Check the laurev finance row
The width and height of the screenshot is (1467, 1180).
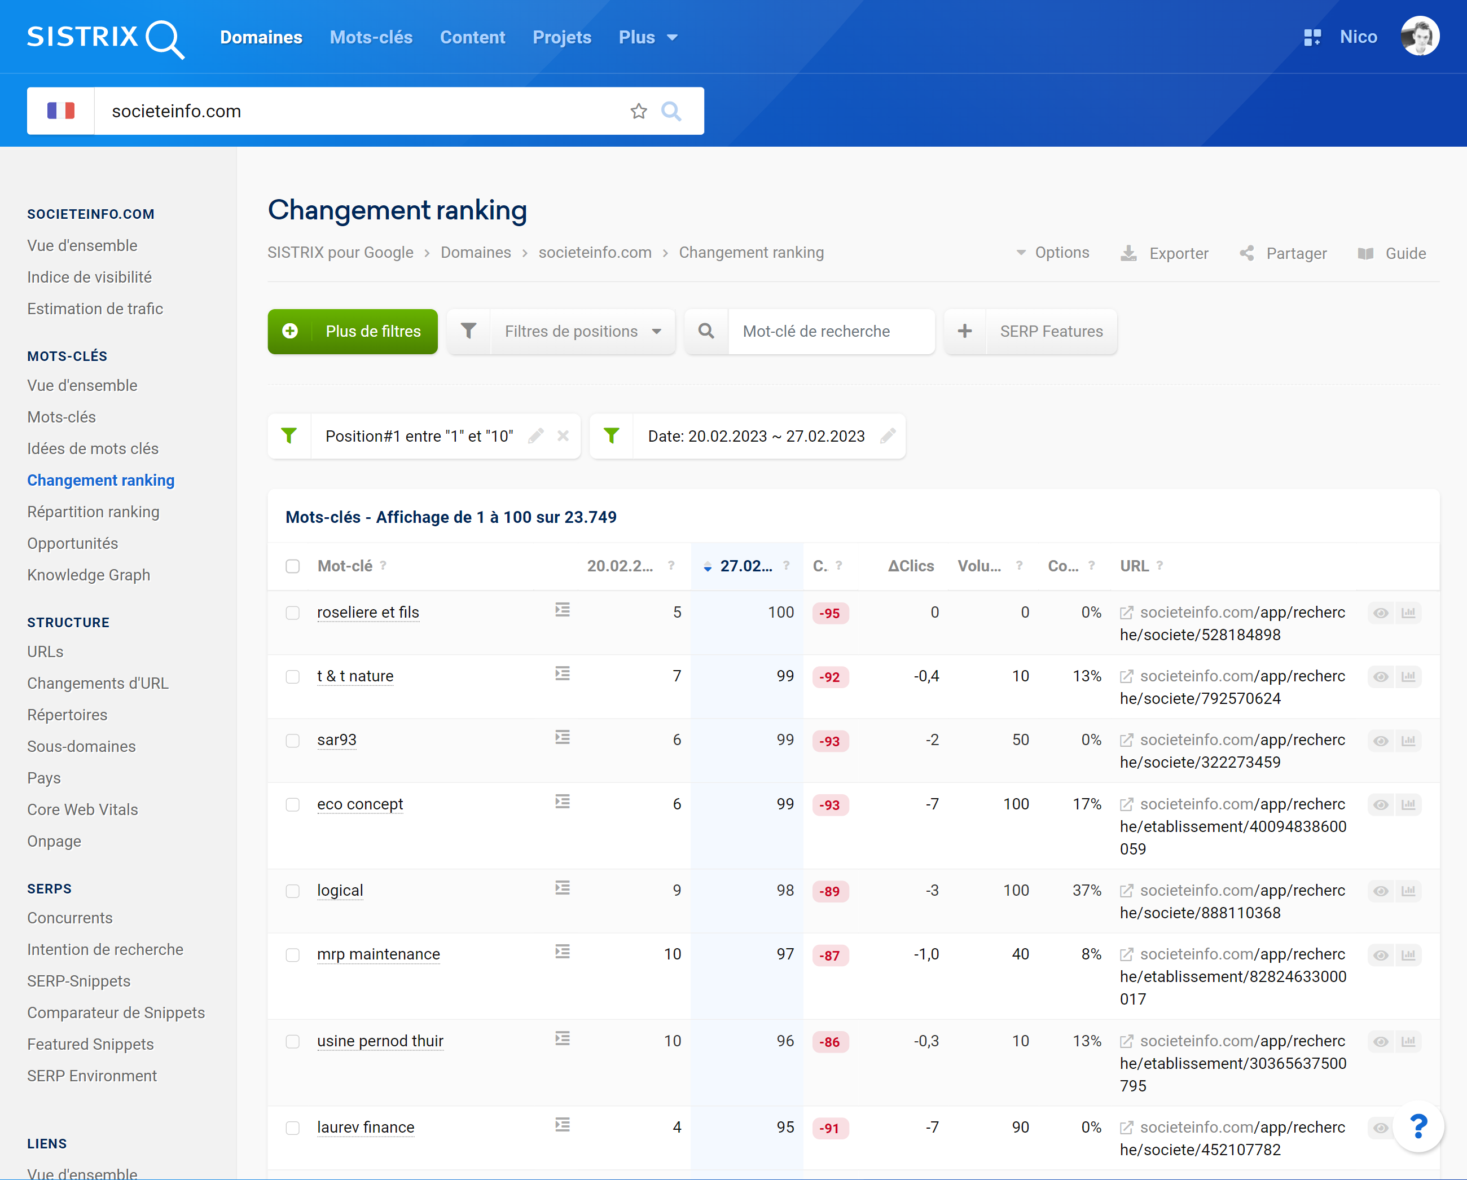[293, 1128]
